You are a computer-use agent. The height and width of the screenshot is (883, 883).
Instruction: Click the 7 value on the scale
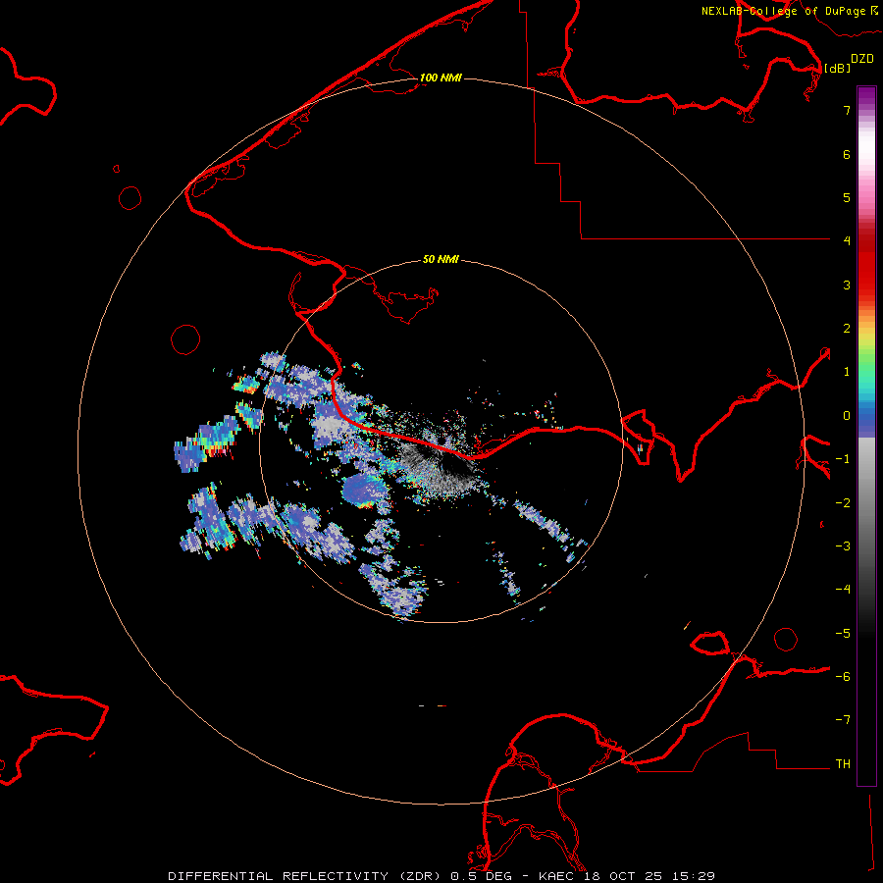847,110
